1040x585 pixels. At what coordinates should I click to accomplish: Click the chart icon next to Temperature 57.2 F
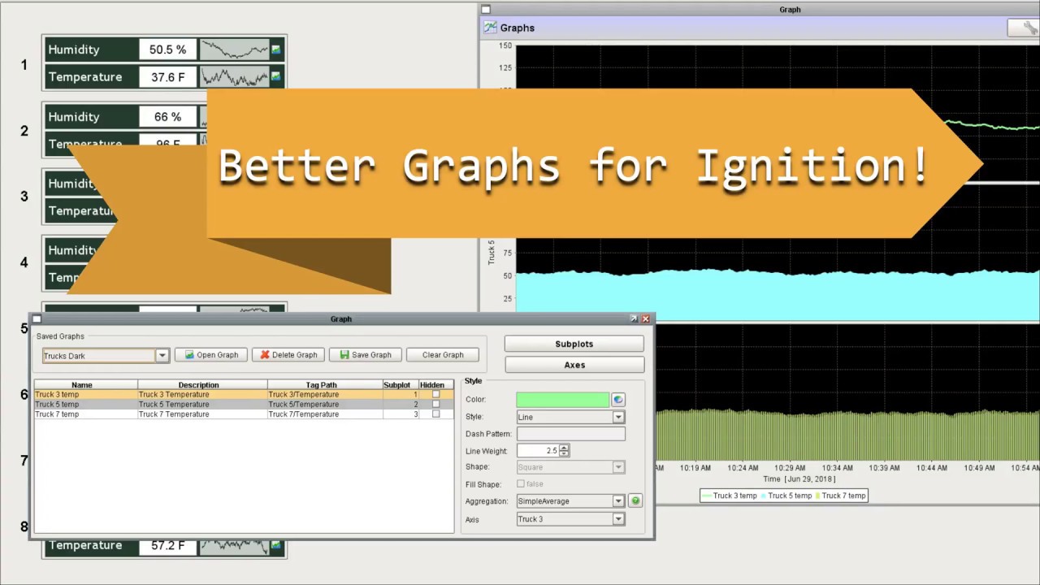click(276, 545)
